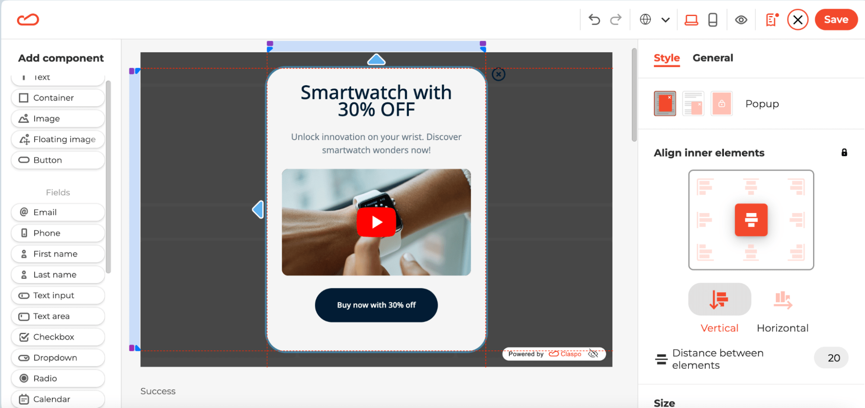
Task: Click the Save button
Action: (x=836, y=19)
